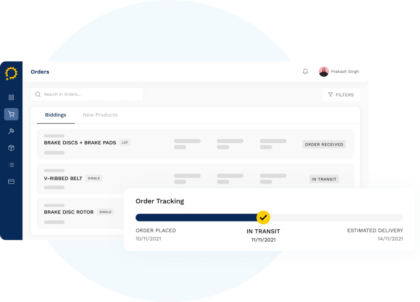The width and height of the screenshot is (420, 302).
Task: Click the 14/11/2021 delivery date
Action: (390, 239)
